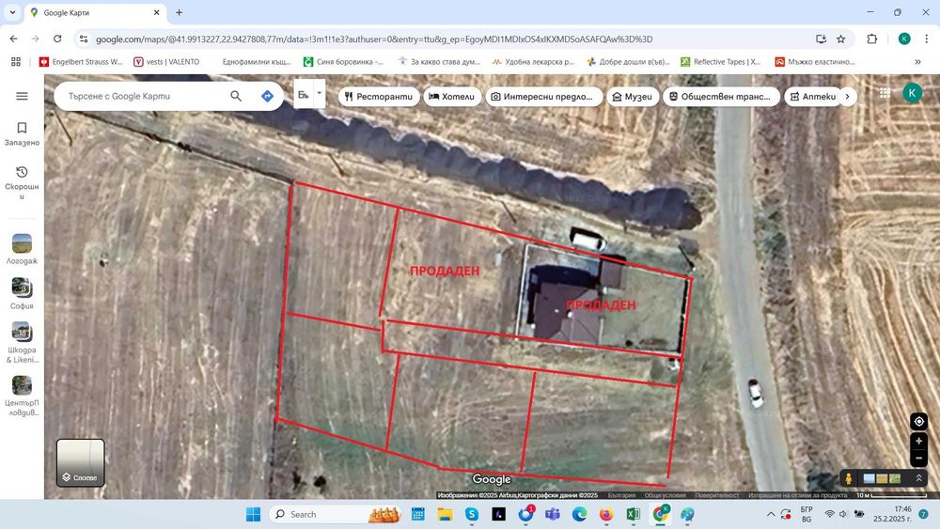This screenshot has width=940, height=529.
Task: Click the install app icon in address bar
Action: tap(821, 39)
